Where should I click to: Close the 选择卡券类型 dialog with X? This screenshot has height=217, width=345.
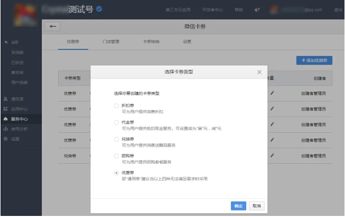point(259,72)
